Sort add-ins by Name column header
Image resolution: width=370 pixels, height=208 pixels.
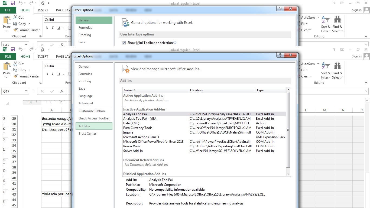[x=156, y=90]
